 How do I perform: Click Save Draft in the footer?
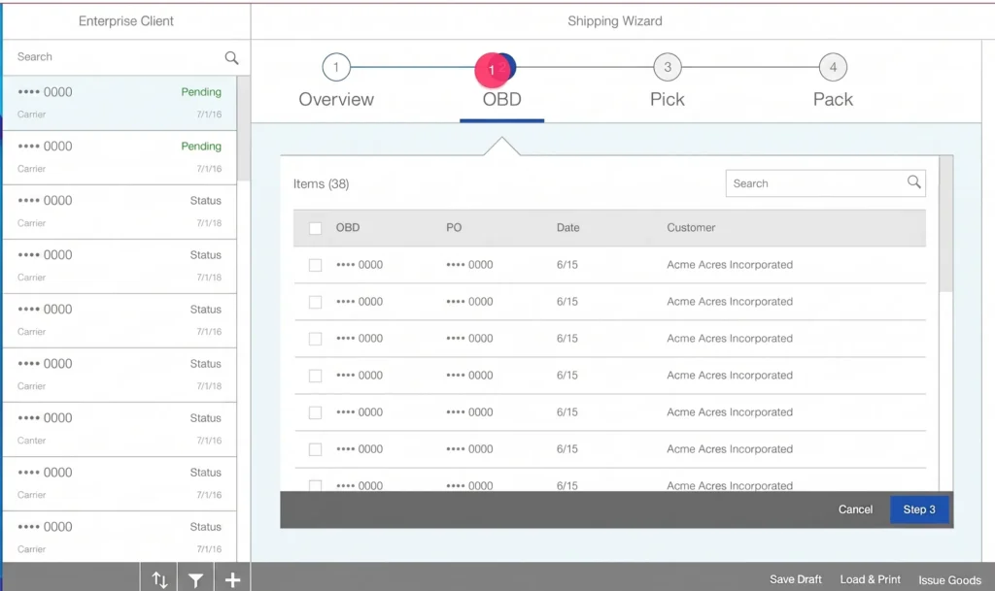click(x=795, y=579)
